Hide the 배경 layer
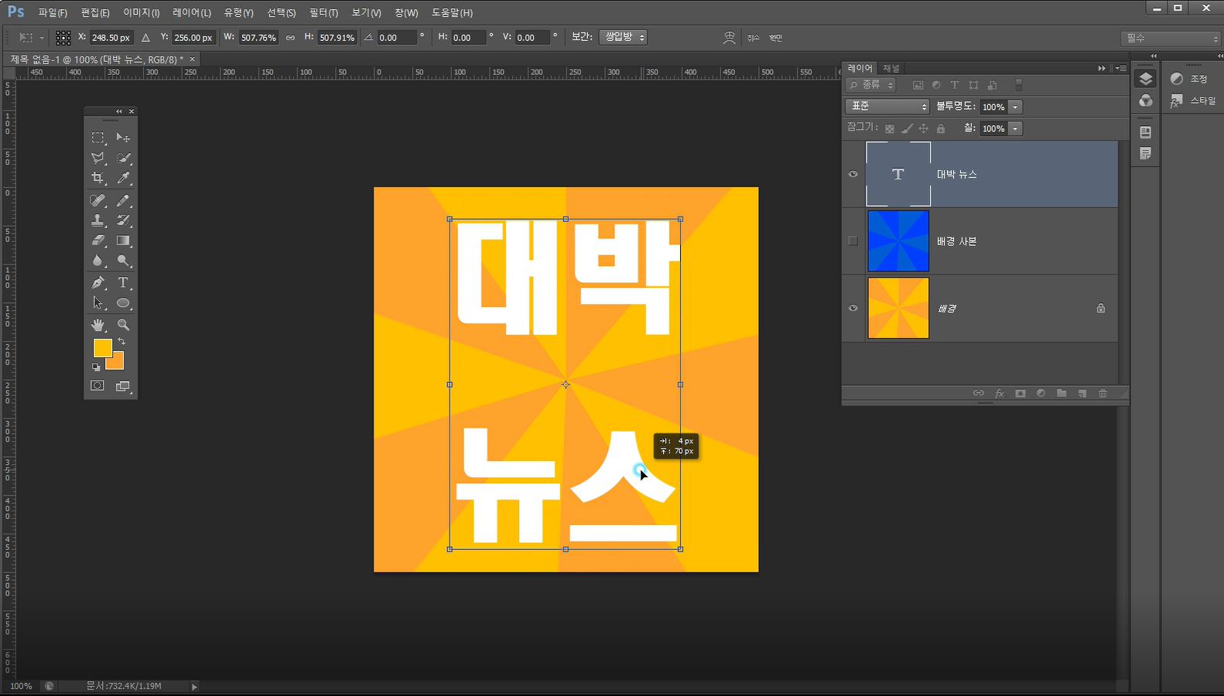Viewport: 1224px width, 696px height. 853,308
